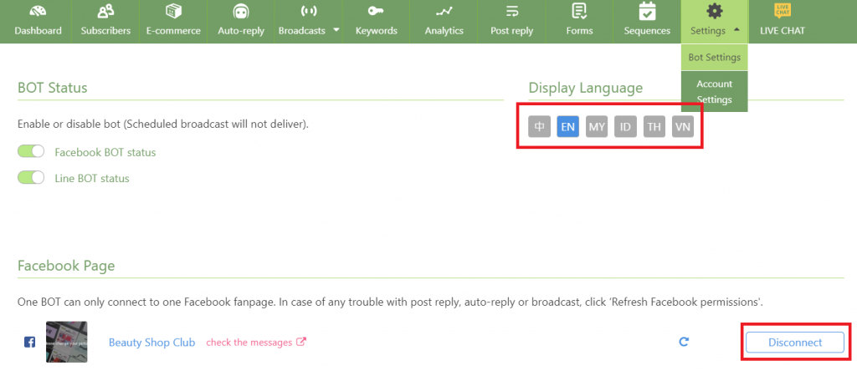
Task: Go to the Sequences label
Action: click(647, 31)
